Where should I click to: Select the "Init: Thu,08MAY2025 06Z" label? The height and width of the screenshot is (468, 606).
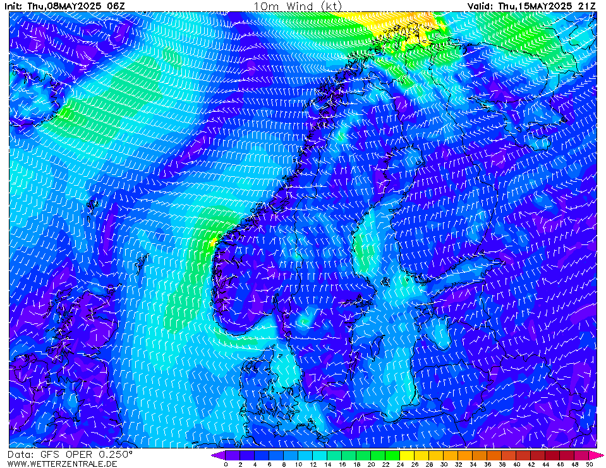point(65,6)
